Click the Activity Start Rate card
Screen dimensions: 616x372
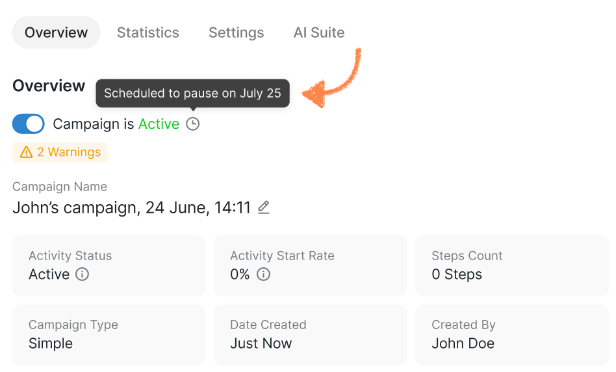(310, 266)
